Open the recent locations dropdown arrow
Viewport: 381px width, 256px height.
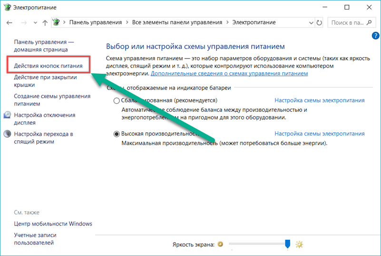coord(35,23)
